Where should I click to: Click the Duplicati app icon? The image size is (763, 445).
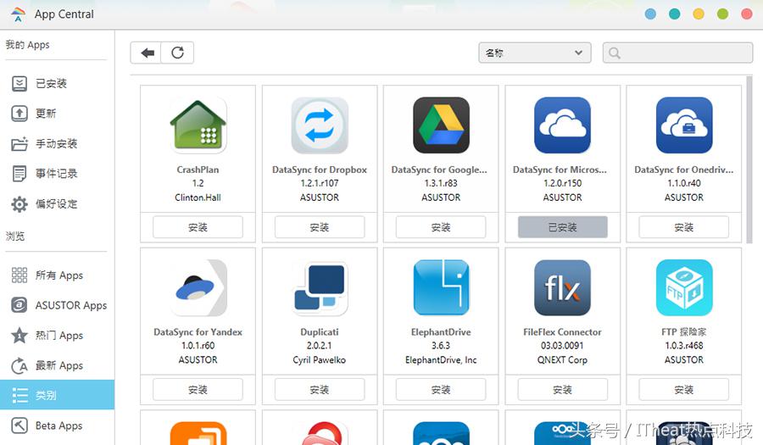320,288
